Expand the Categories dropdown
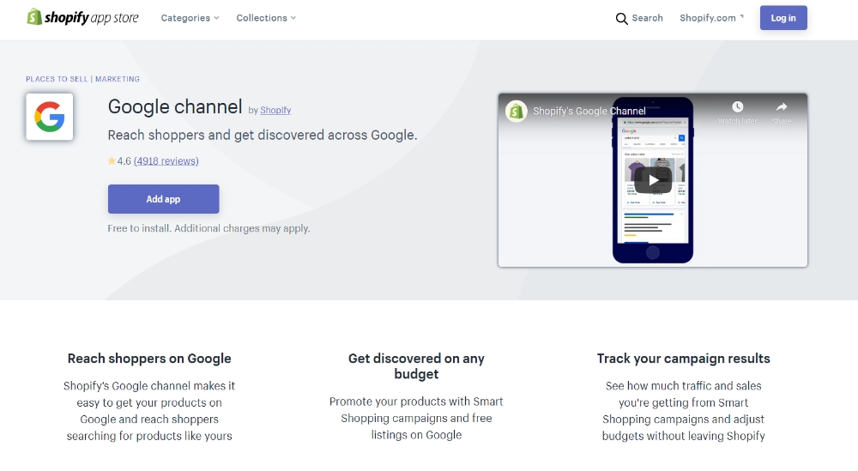This screenshot has width=858, height=471. coord(190,18)
